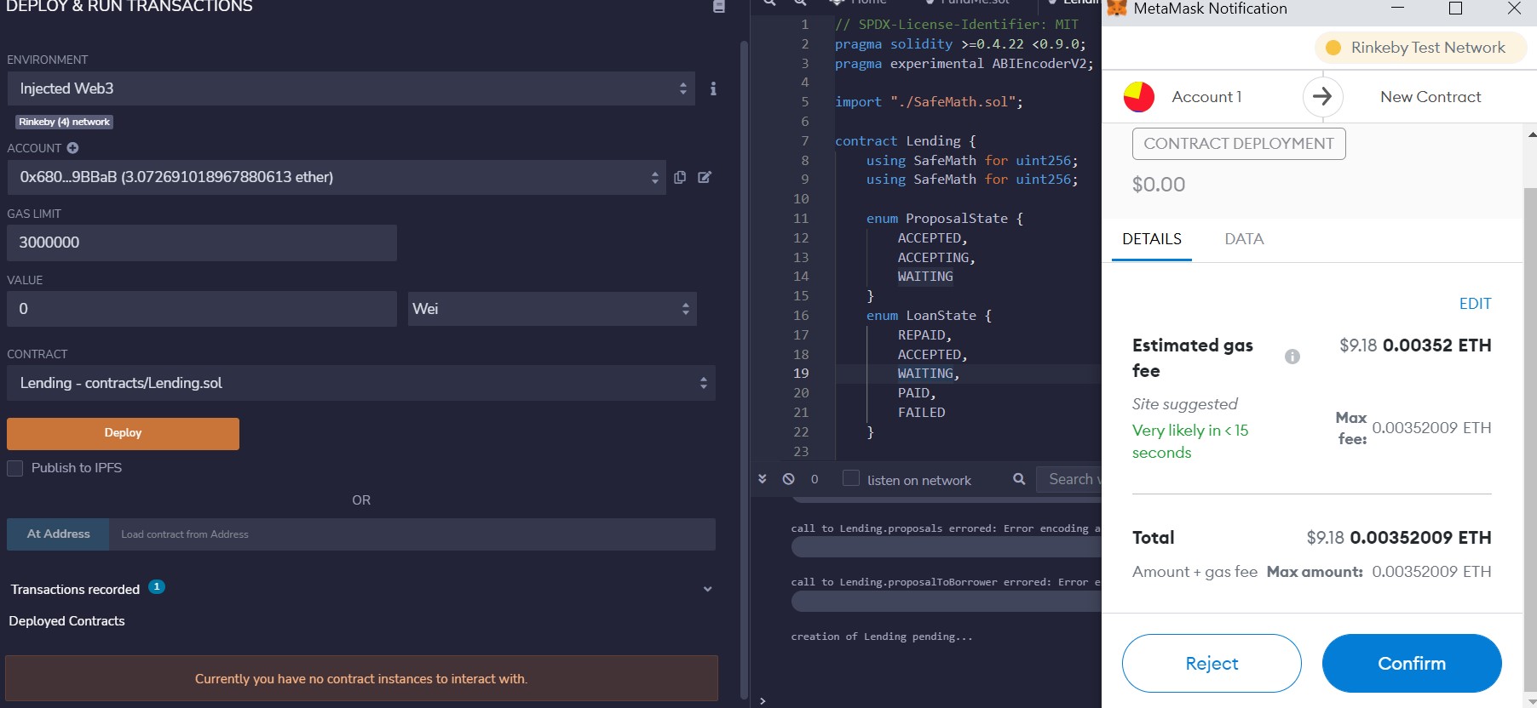Screen dimensions: 1537x708
Task: Expand the Transactions recorded section
Action: coord(707,589)
